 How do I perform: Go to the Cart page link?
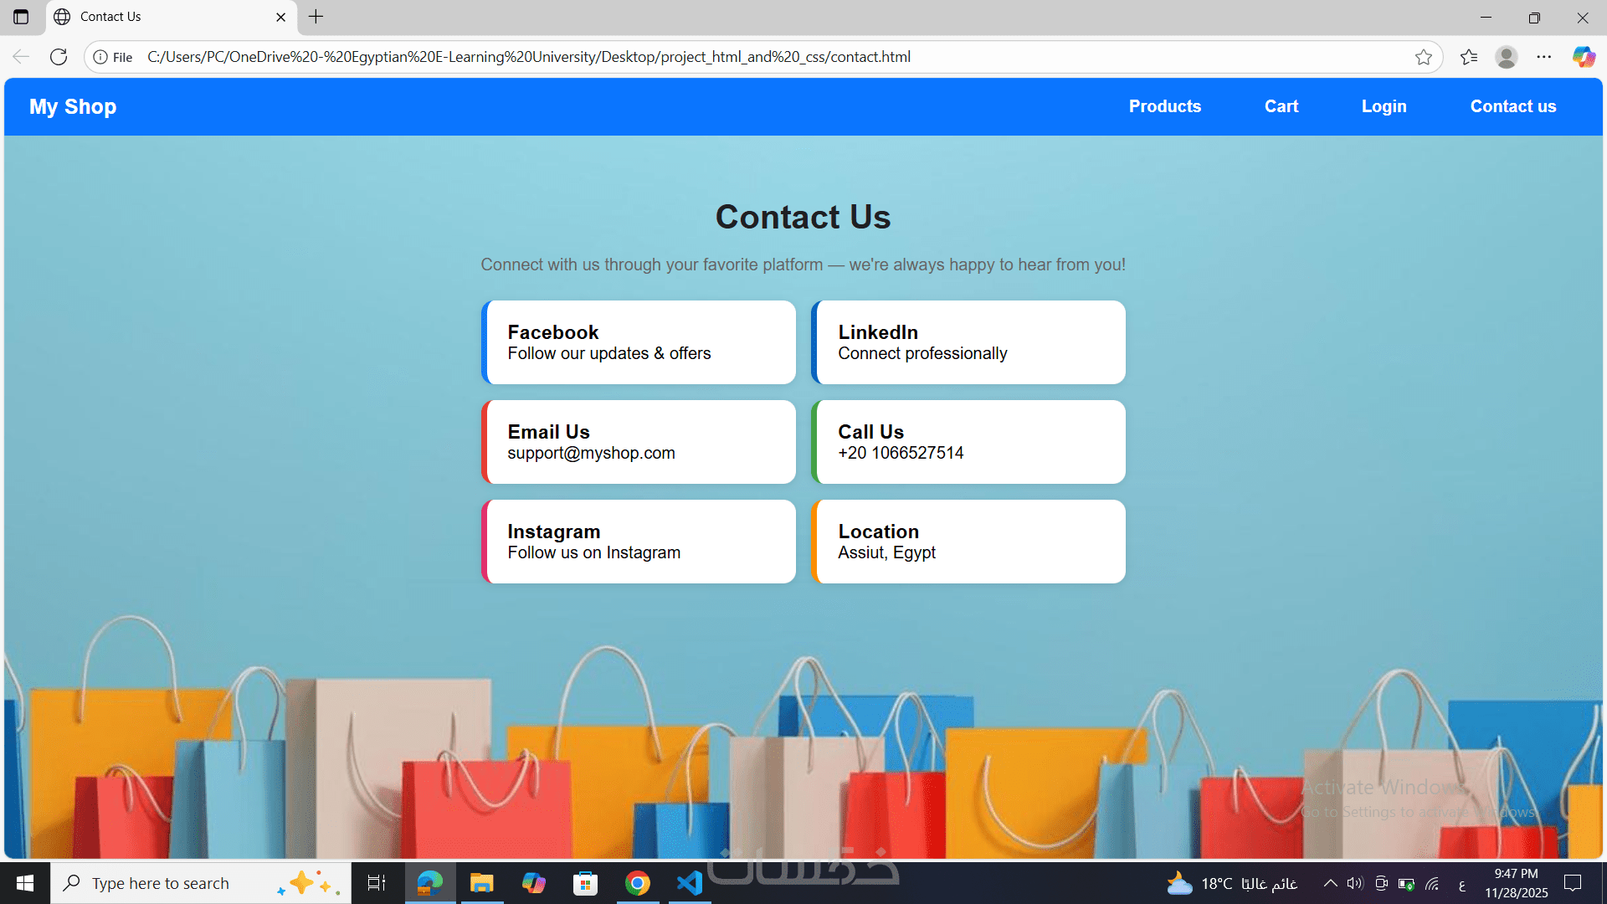click(1281, 106)
